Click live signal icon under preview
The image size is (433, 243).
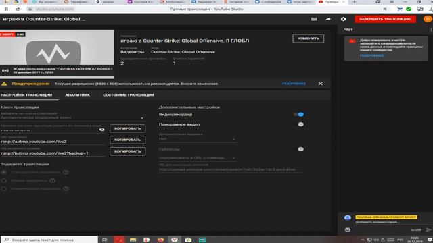(x=5, y=70)
